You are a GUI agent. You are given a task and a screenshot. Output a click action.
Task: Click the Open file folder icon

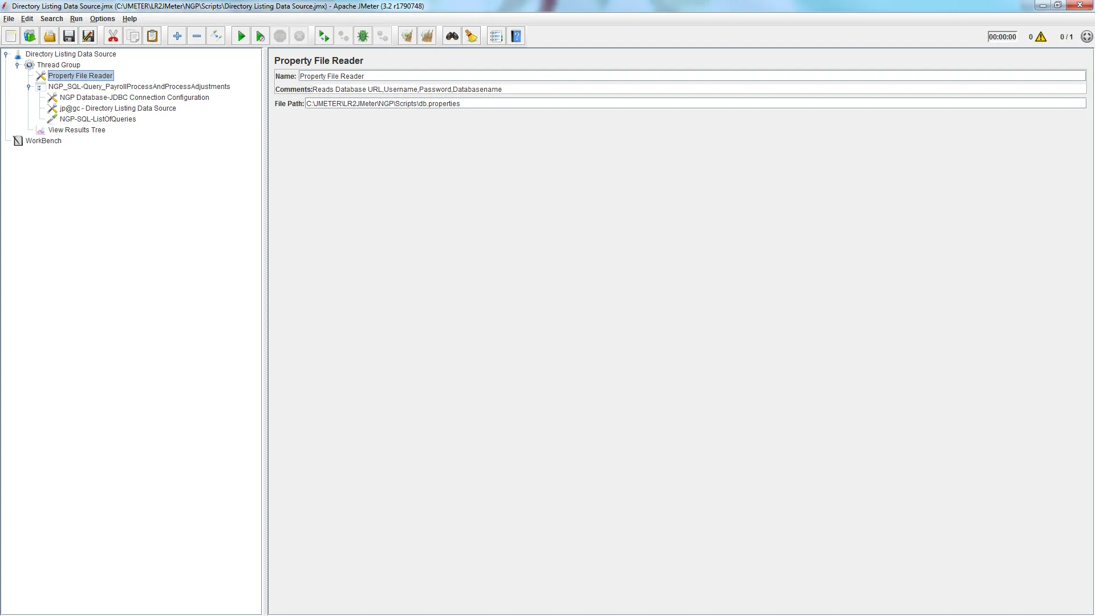[x=50, y=37]
